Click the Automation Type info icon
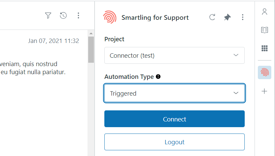 pos(158,76)
